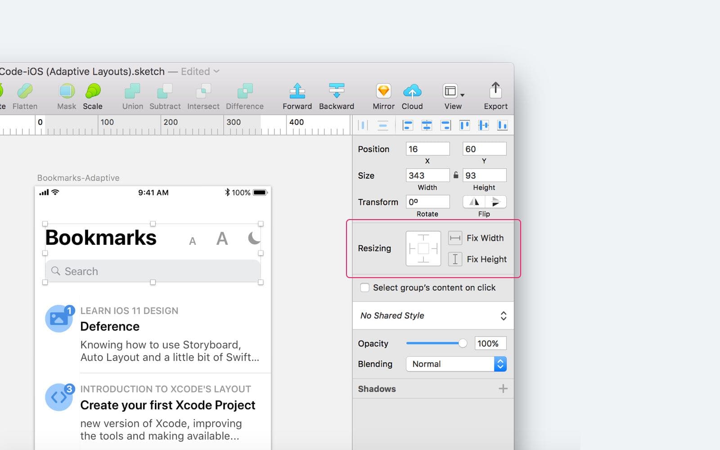Expand the Edited document title menu
Viewport: 720px width, 450px height.
tap(200, 72)
